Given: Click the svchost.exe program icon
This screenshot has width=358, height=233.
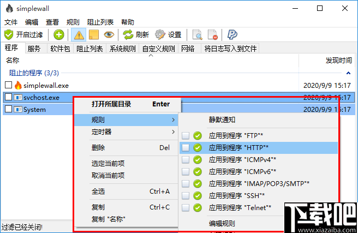Looking at the screenshot, I should tap(18, 98).
